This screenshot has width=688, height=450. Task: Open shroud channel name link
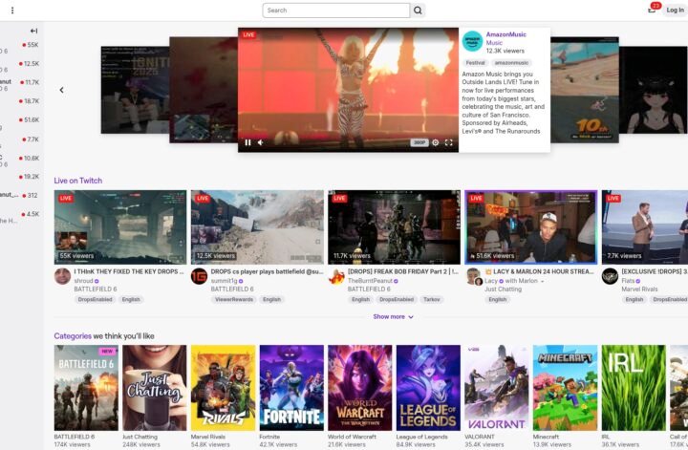(83, 281)
